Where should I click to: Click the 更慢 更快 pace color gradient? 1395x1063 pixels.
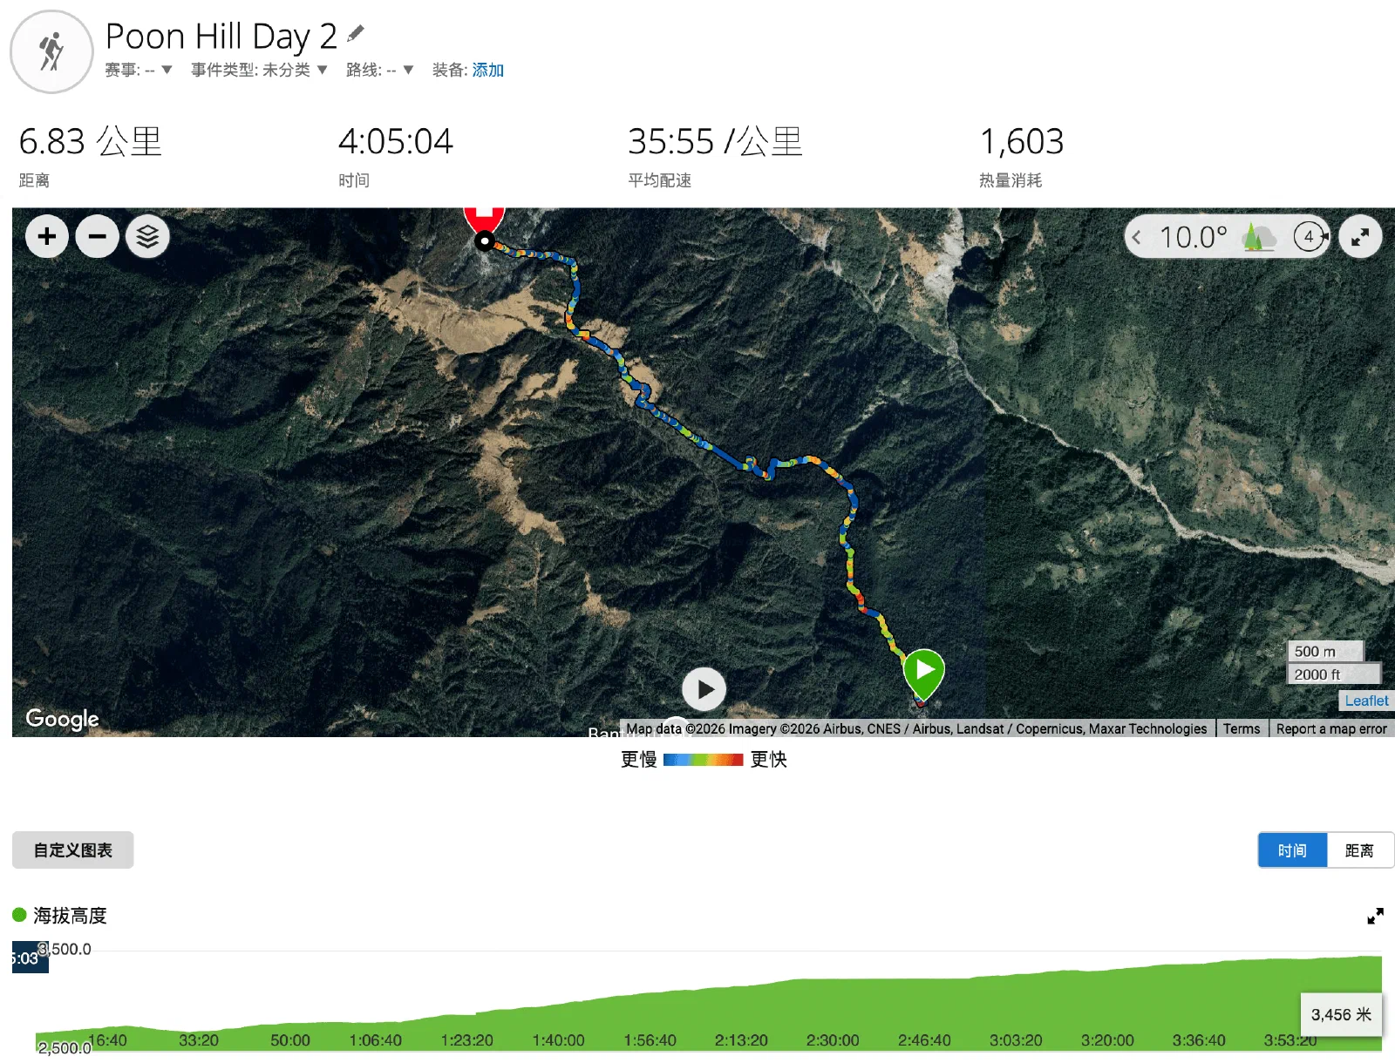point(703,760)
